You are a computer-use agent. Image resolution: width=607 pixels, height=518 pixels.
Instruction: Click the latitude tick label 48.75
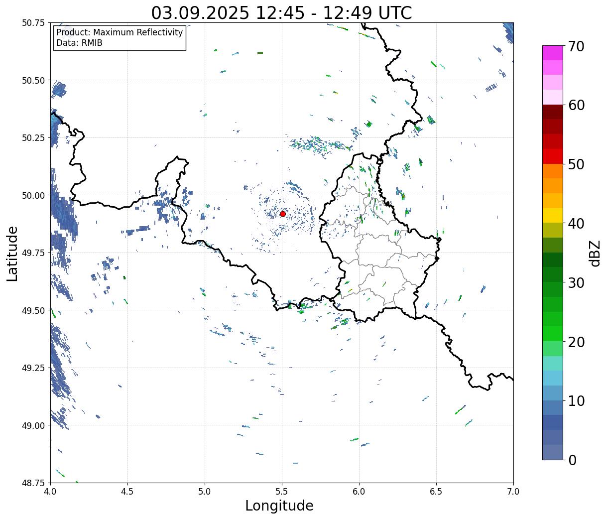tap(33, 483)
